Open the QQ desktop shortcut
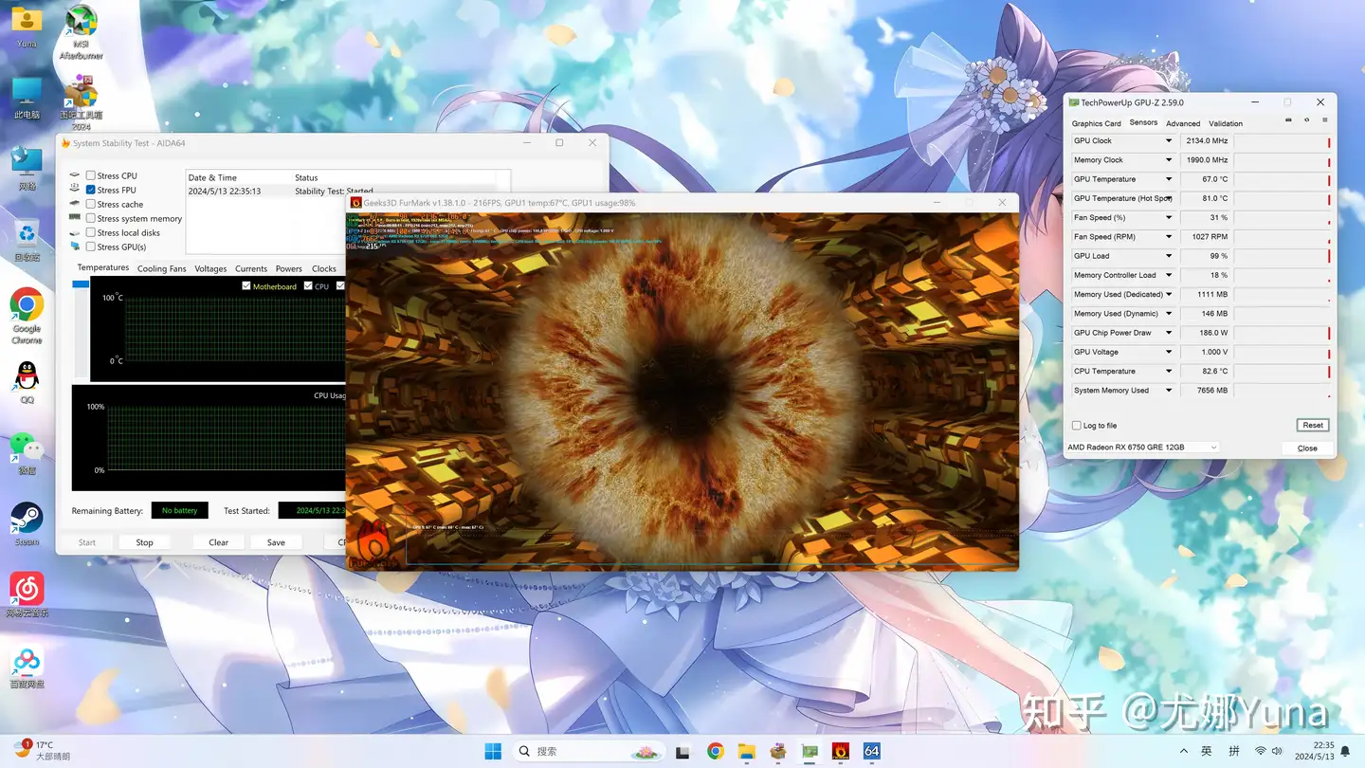The width and height of the screenshot is (1365, 768). point(27,383)
